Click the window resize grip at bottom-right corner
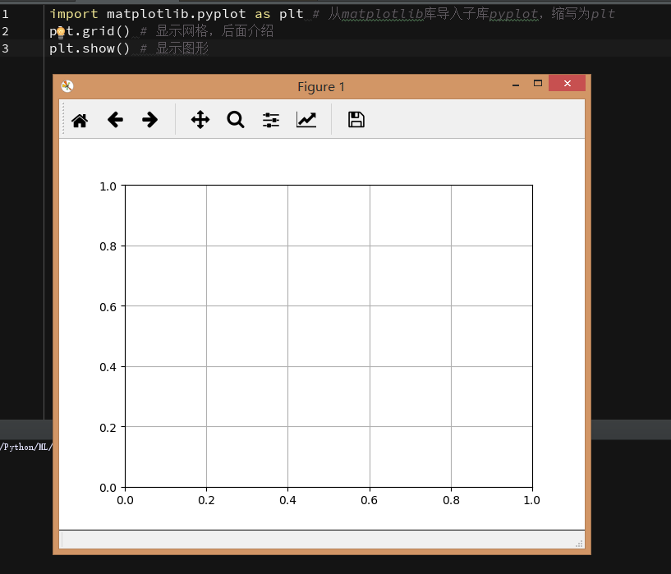 579,544
